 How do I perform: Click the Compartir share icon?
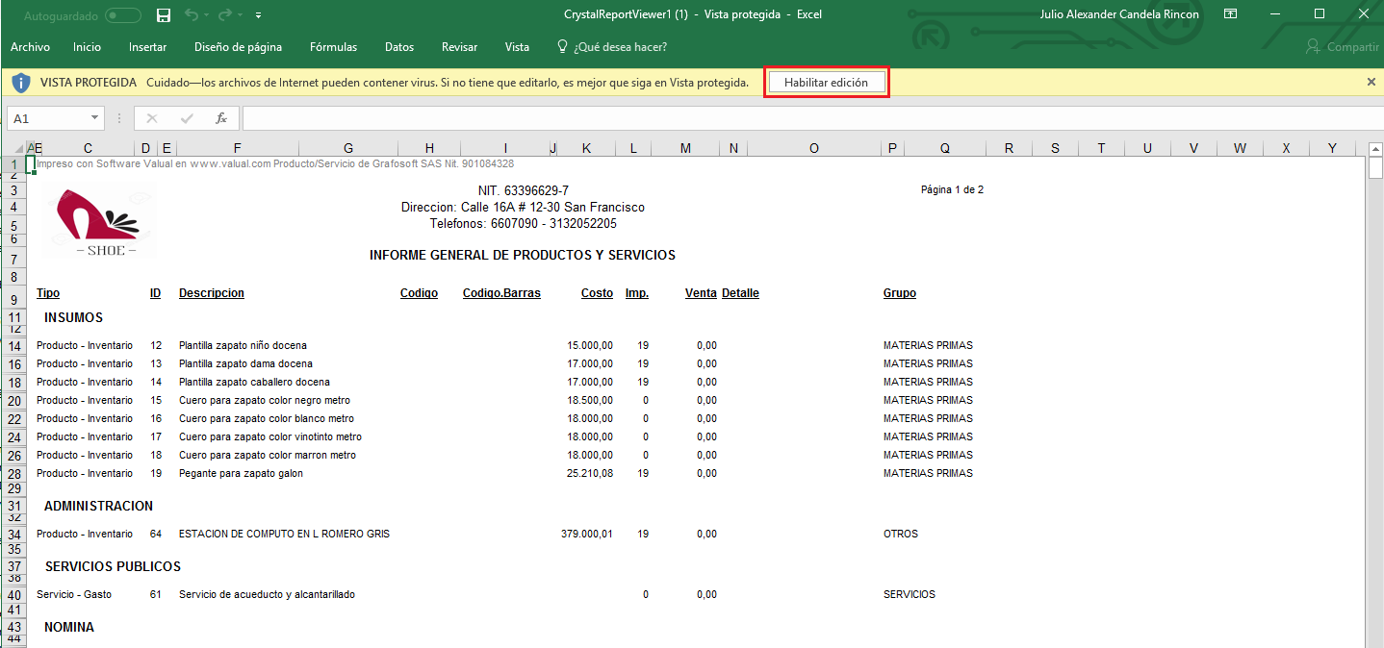(x=1312, y=47)
